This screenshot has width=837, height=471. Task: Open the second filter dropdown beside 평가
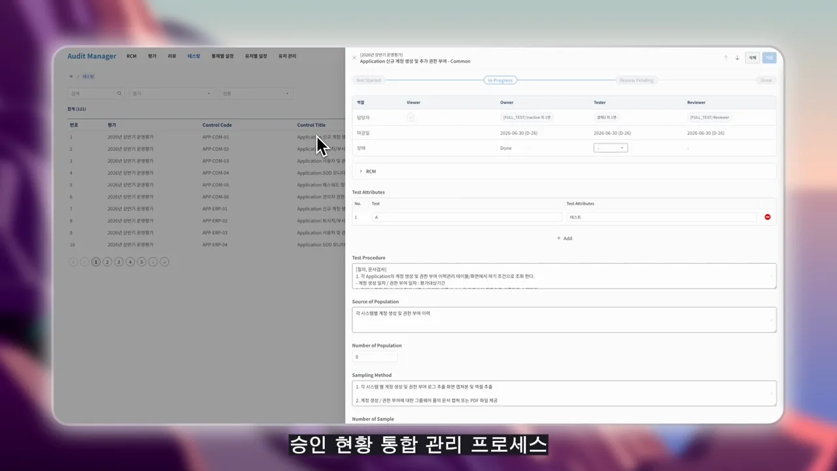pyautogui.click(x=256, y=94)
